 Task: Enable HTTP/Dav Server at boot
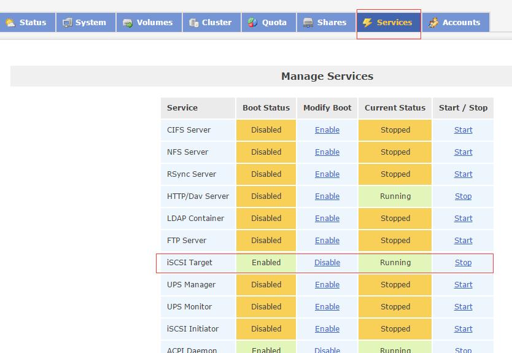327,196
